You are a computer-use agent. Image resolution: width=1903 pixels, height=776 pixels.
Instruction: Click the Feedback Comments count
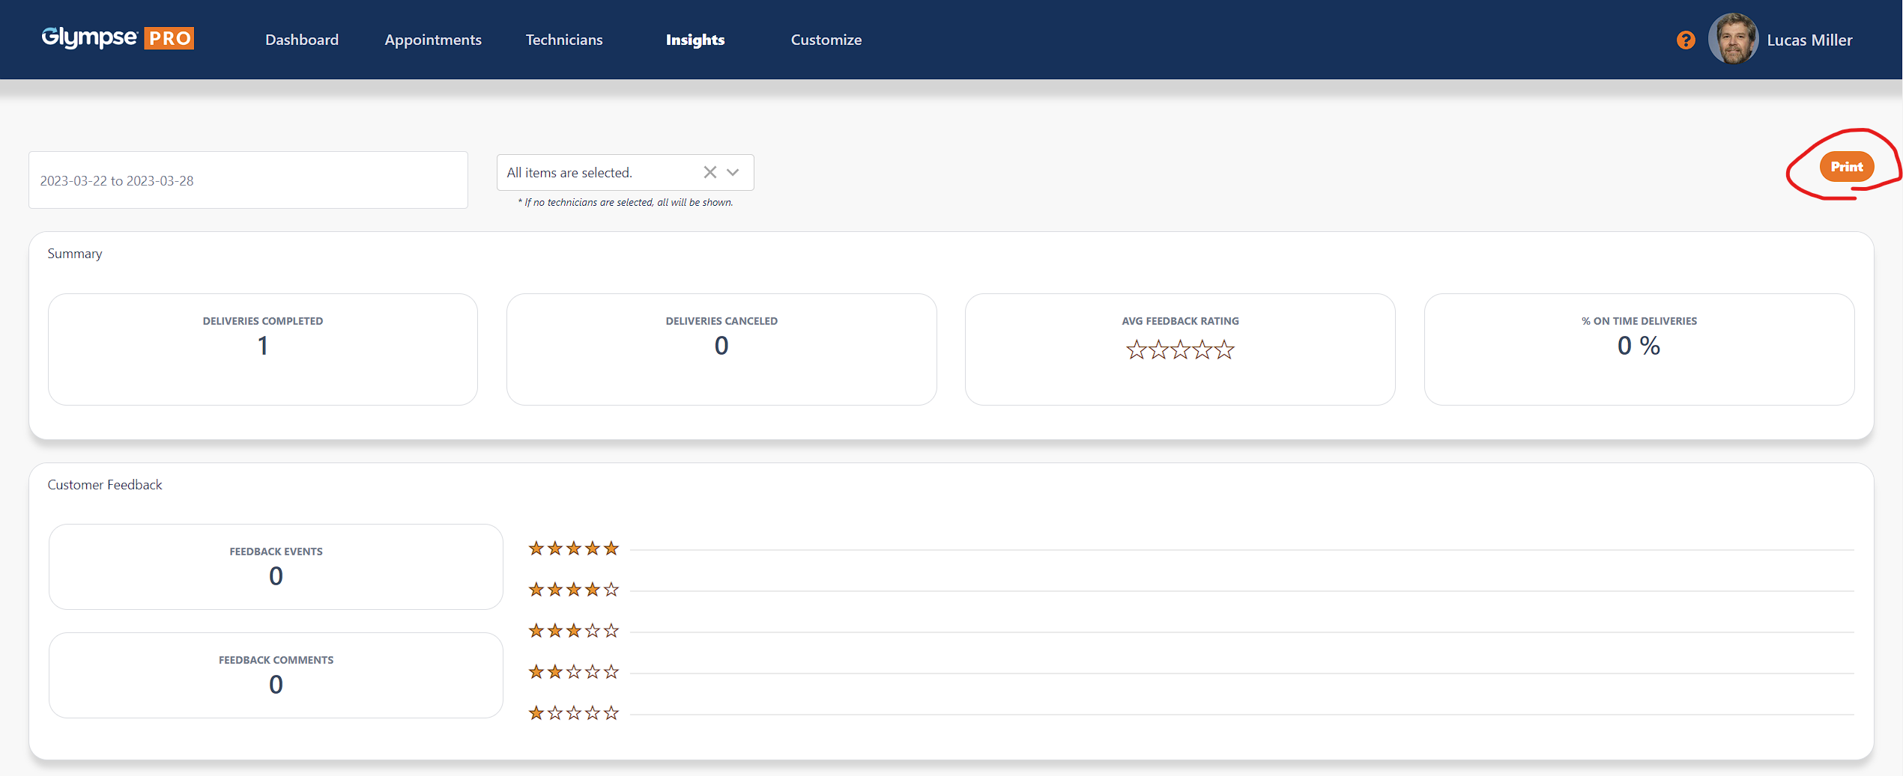click(276, 685)
